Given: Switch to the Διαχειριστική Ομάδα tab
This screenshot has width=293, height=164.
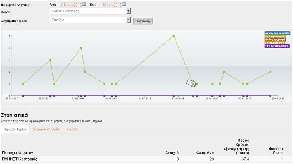Looking at the screenshot, I should coord(47,129).
